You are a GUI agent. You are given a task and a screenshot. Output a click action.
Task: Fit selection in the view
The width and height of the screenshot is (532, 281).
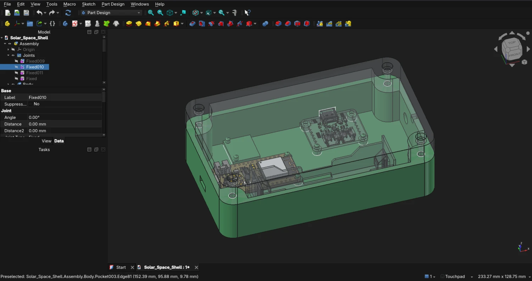coord(160,13)
